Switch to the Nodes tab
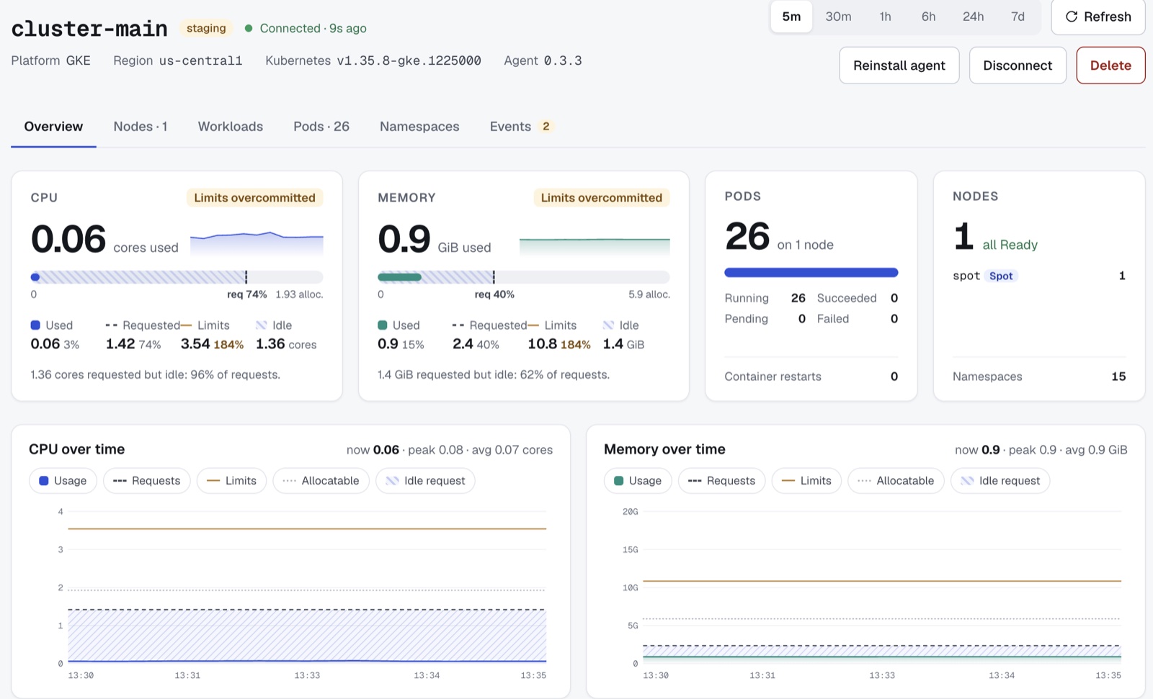 (x=141, y=127)
